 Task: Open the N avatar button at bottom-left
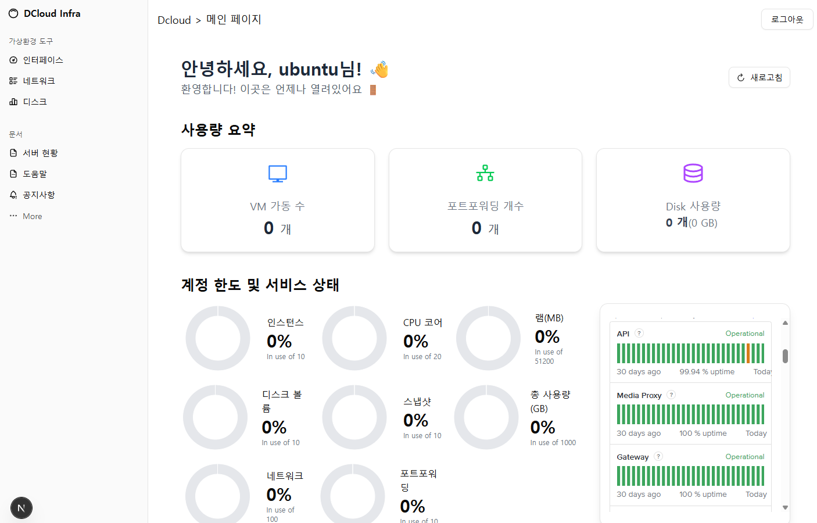coord(21,508)
